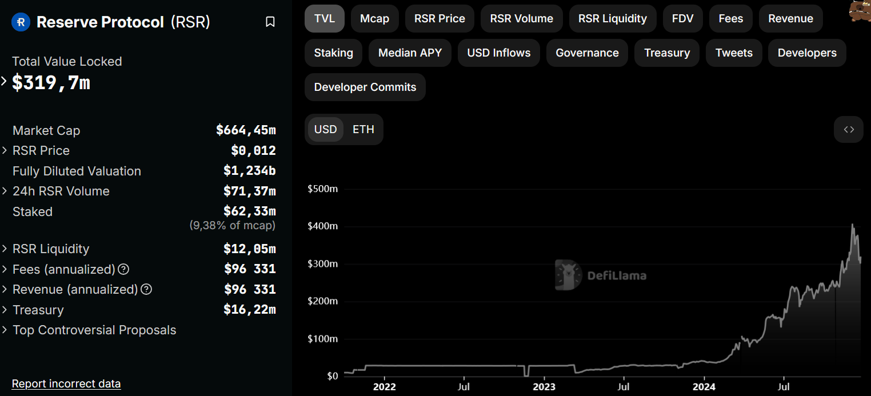Enable the Developers chart metric
The width and height of the screenshot is (871, 396).
click(807, 53)
